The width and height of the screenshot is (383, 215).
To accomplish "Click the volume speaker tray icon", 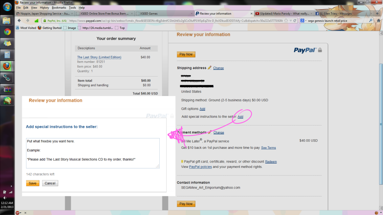I will (5, 198).
